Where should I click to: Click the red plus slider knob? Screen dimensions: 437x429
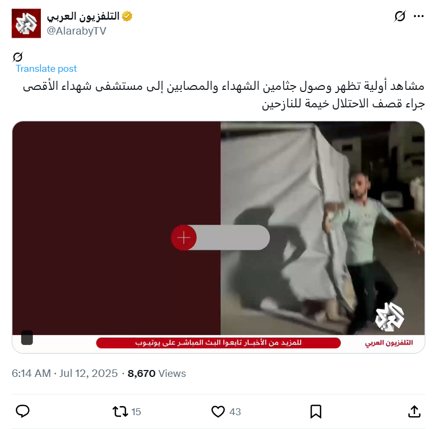point(184,238)
